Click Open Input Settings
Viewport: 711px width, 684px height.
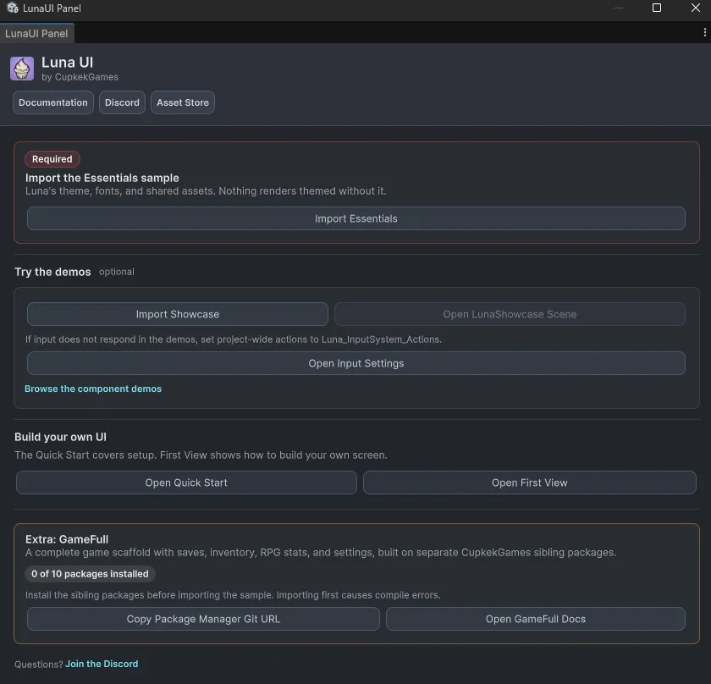[356, 363]
